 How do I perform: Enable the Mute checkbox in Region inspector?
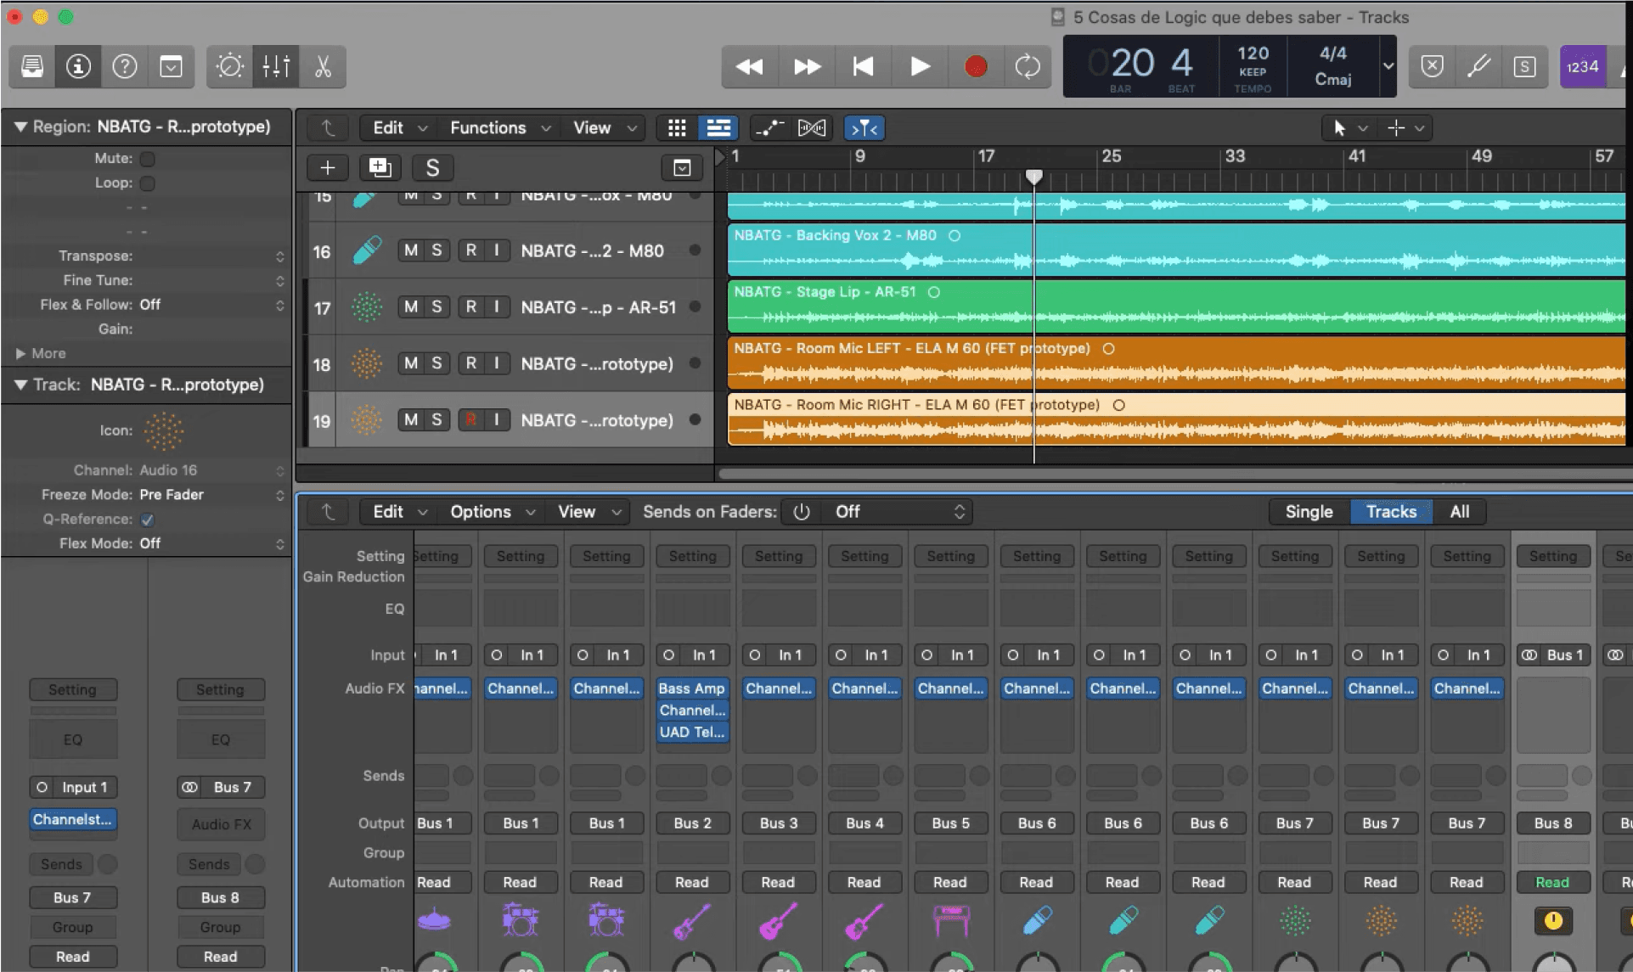[x=148, y=159]
